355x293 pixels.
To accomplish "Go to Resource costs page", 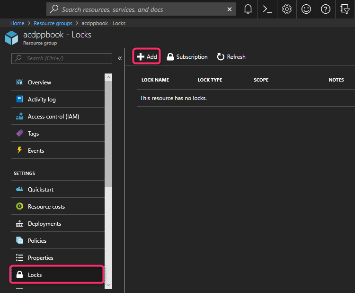I will point(46,207).
